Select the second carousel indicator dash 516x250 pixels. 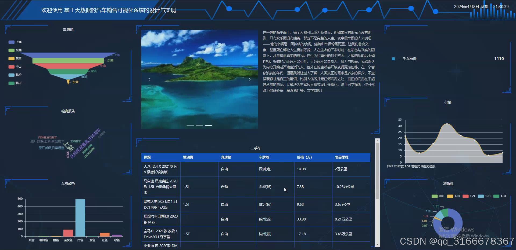pyautogui.click(x=199, y=125)
